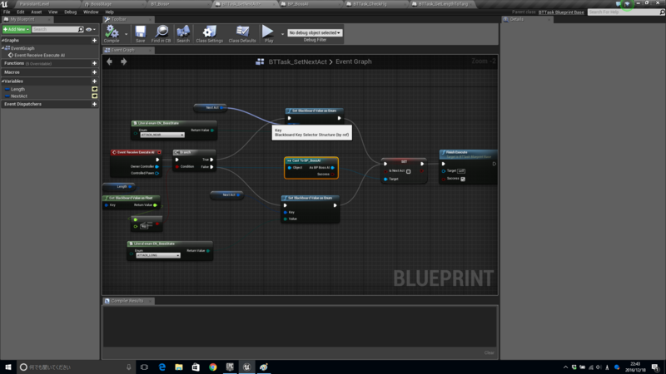The image size is (666, 374).
Task: Open Task View on taskbar
Action: coord(144,367)
